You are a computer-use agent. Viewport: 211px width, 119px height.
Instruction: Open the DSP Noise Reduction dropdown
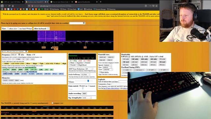pyautogui.click(x=89, y=69)
